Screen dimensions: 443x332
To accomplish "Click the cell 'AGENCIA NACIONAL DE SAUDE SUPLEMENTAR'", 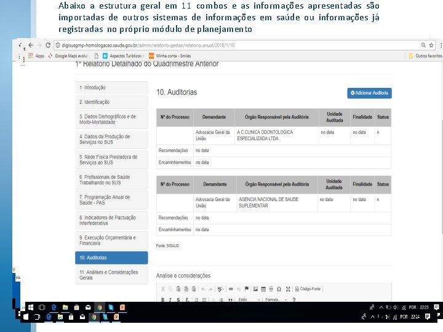I will click(x=277, y=202).
